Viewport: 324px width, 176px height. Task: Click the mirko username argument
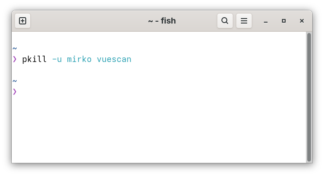(79, 59)
